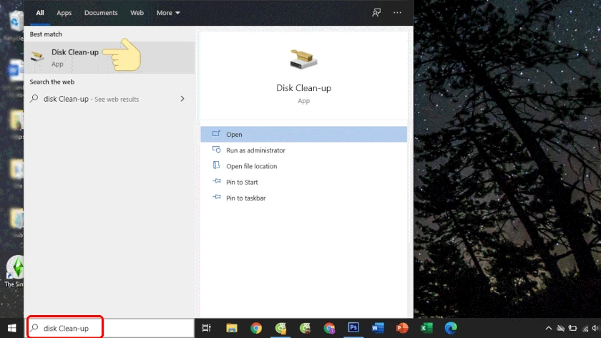Click the volume speaker tray icon
The height and width of the screenshot is (338, 601).
(595, 328)
